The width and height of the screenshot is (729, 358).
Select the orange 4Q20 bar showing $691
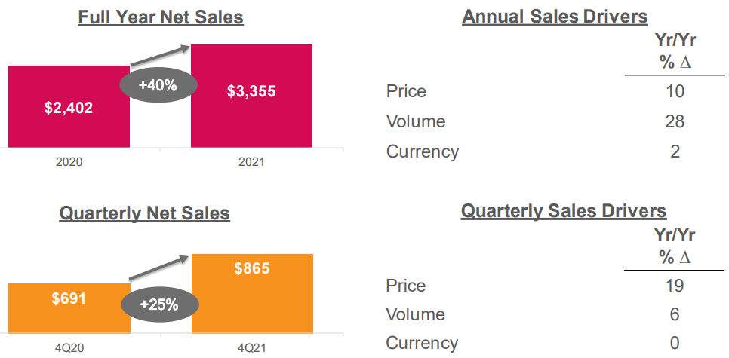click(69, 308)
